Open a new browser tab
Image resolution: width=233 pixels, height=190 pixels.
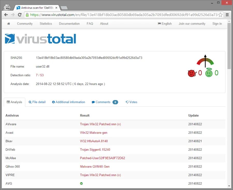coord(64,8)
